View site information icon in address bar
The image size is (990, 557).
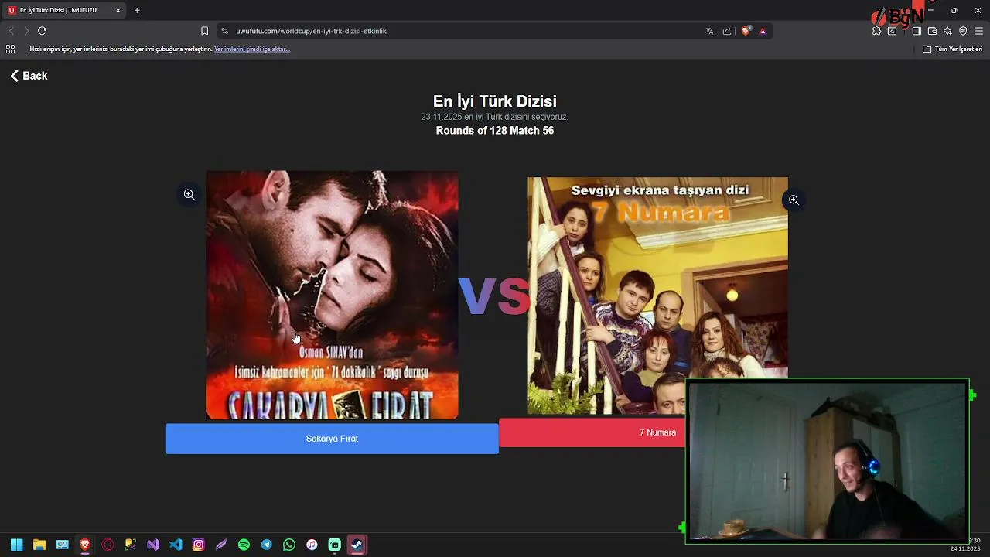[x=225, y=31]
